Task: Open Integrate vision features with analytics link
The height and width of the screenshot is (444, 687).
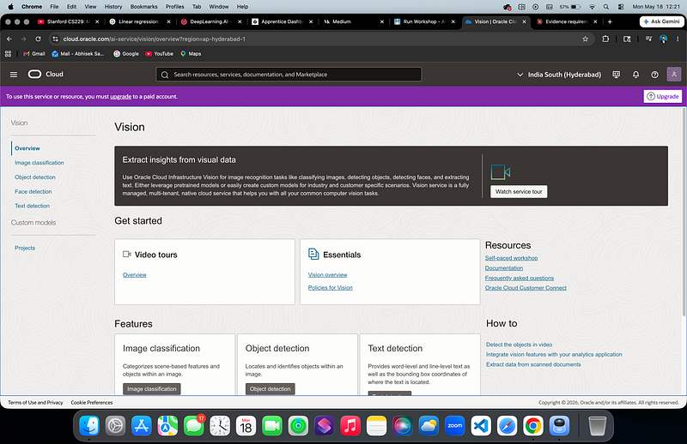Action: [554, 355]
